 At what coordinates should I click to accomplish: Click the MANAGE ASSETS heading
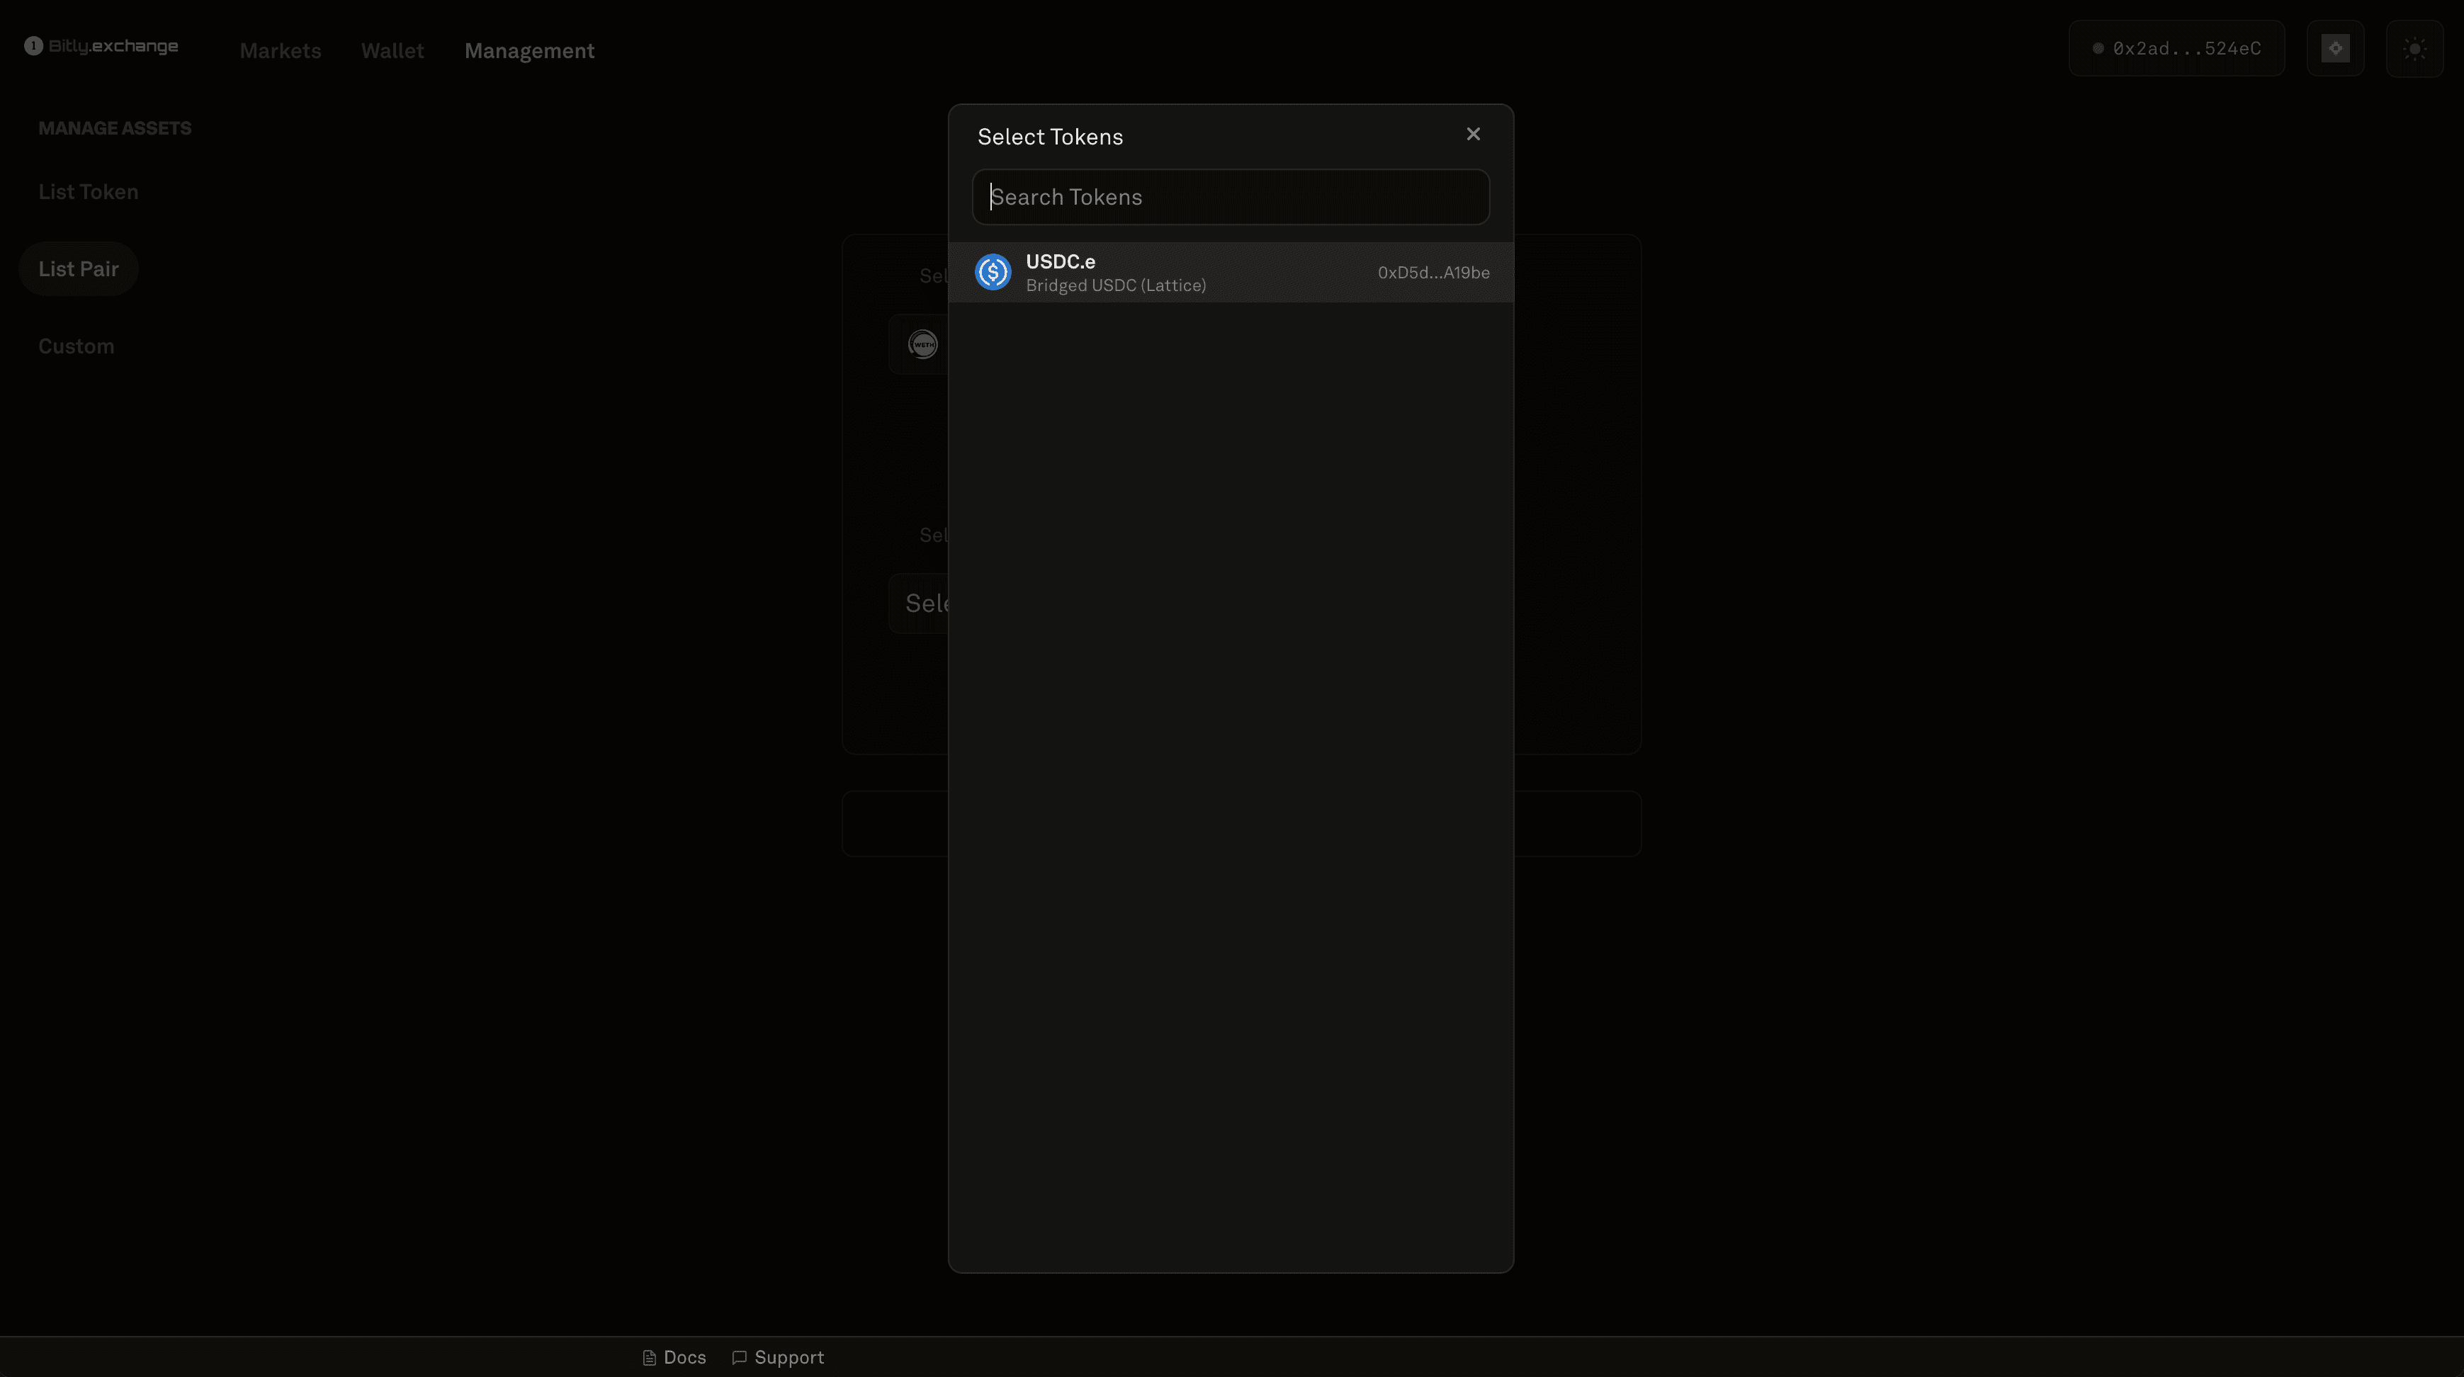(115, 128)
